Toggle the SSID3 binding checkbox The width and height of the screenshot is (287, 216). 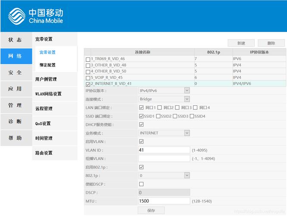pos(175,116)
